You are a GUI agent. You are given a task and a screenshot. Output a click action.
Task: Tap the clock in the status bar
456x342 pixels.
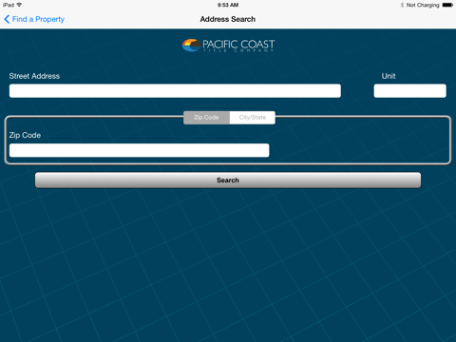click(228, 5)
